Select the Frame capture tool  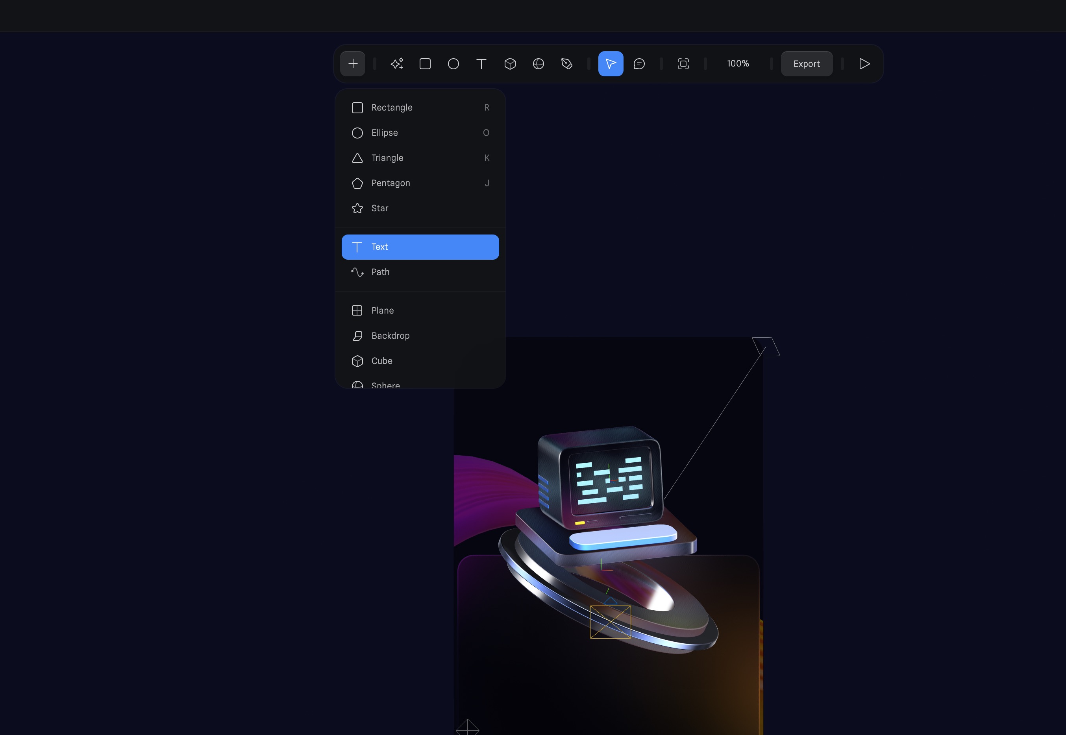[x=684, y=64]
